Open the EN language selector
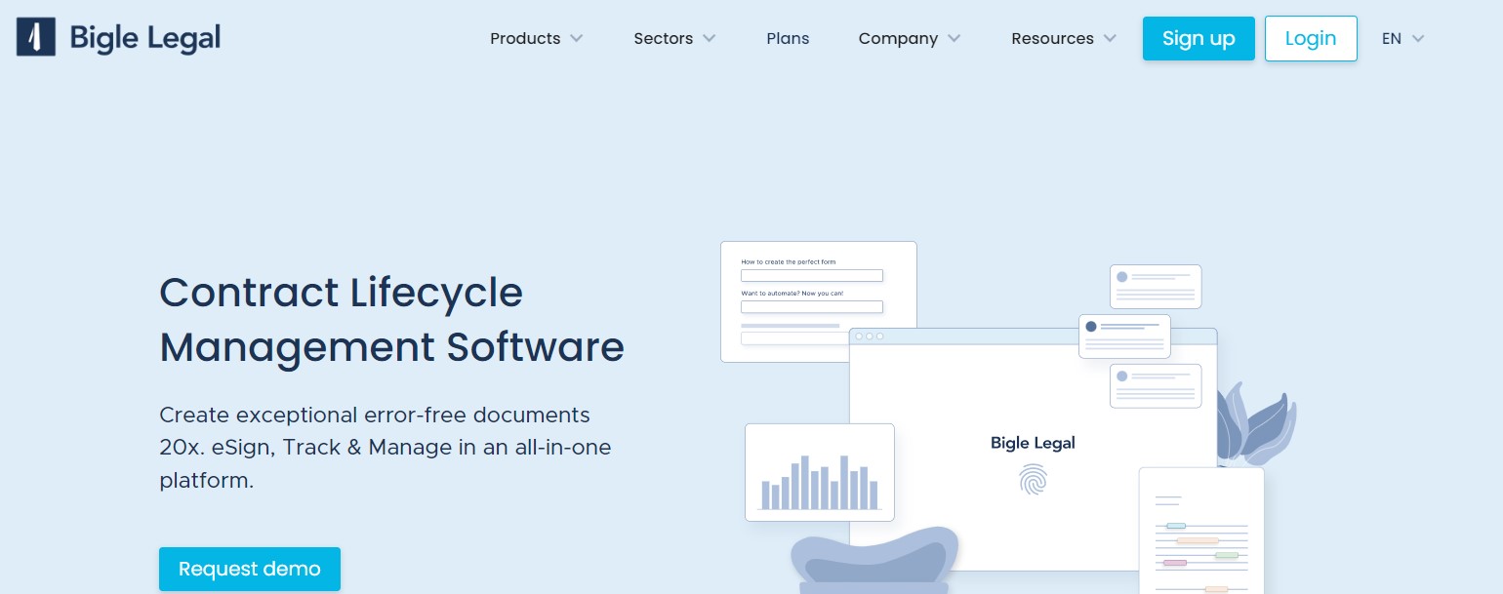The image size is (1503, 594). pyautogui.click(x=1402, y=39)
